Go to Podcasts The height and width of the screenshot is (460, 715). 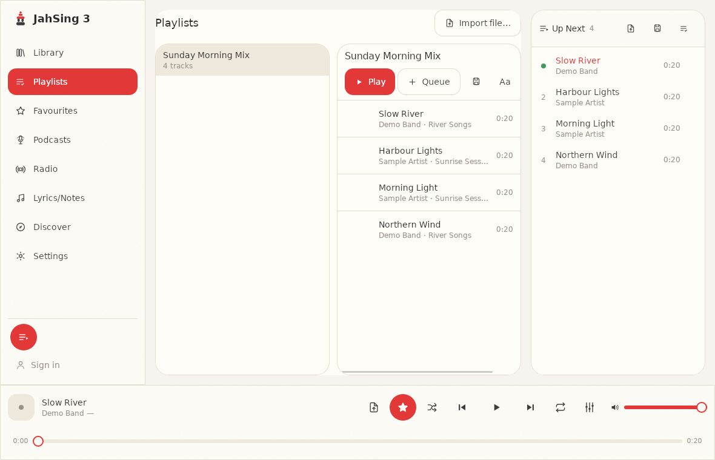pyautogui.click(x=73, y=140)
